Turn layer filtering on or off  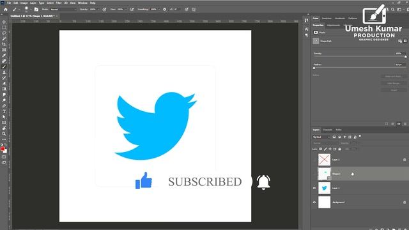click(x=360, y=136)
